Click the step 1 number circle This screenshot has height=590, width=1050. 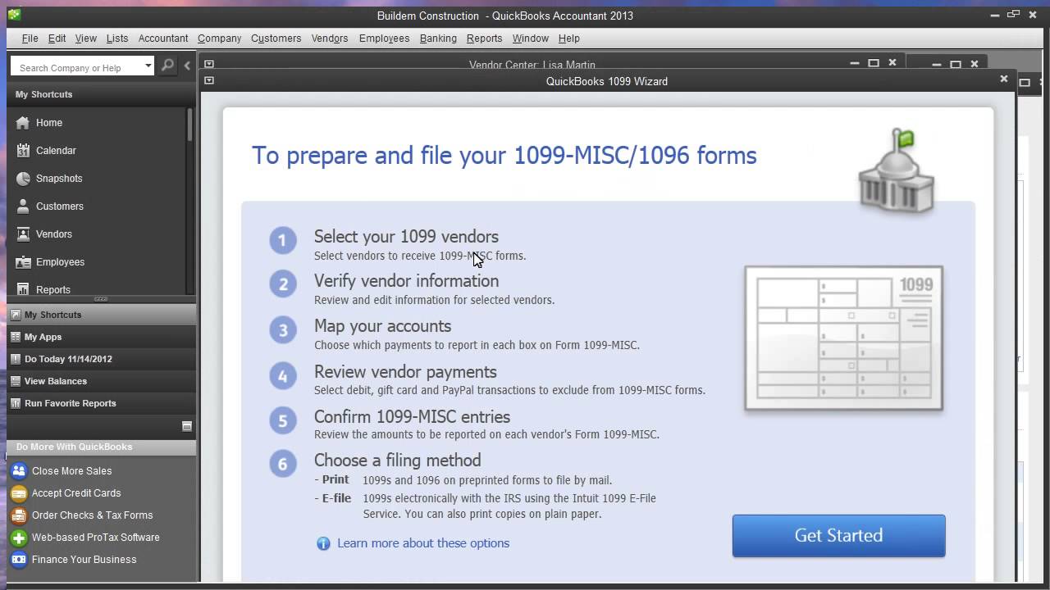point(283,240)
